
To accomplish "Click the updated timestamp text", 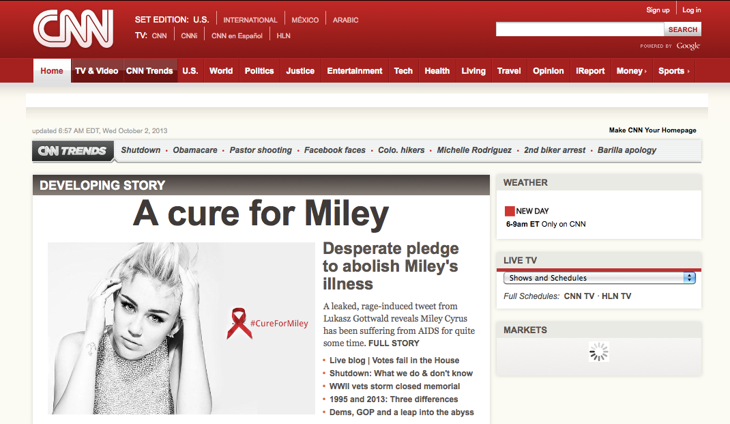I will point(100,131).
